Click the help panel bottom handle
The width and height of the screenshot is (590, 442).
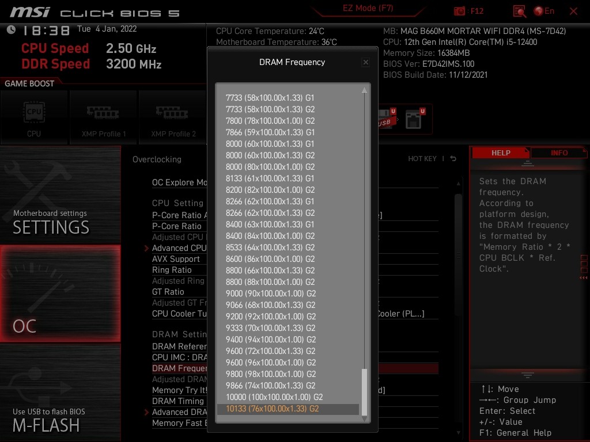tap(527, 375)
